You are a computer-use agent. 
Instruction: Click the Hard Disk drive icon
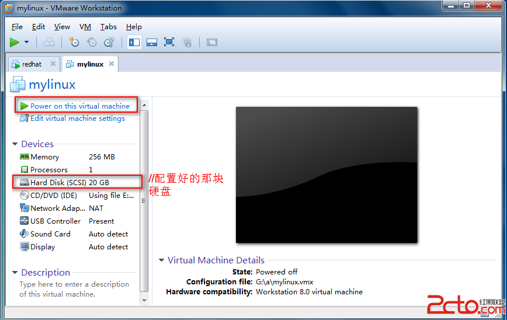coord(25,182)
